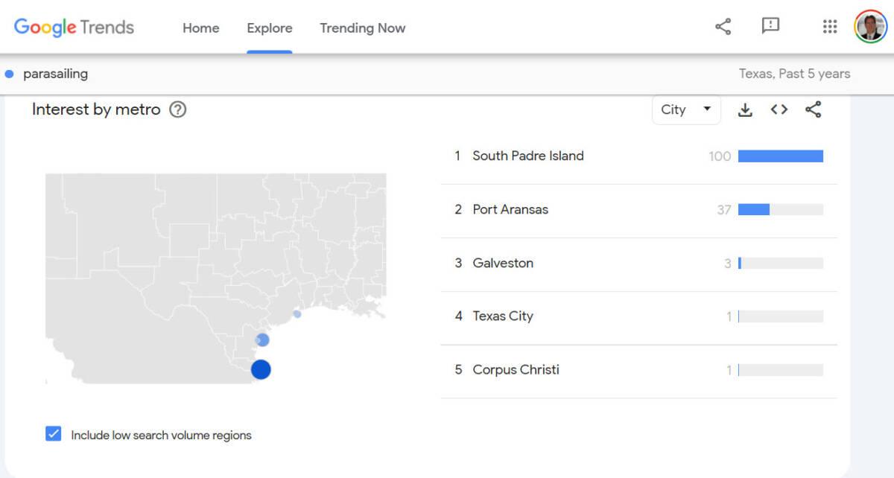This screenshot has height=478, width=894.
Task: Select Galveston in the ranking list
Action: [503, 264]
